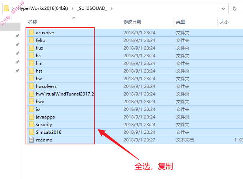Sort by the 类型 column header
The height and width of the screenshot is (179, 243).
[x=181, y=22]
